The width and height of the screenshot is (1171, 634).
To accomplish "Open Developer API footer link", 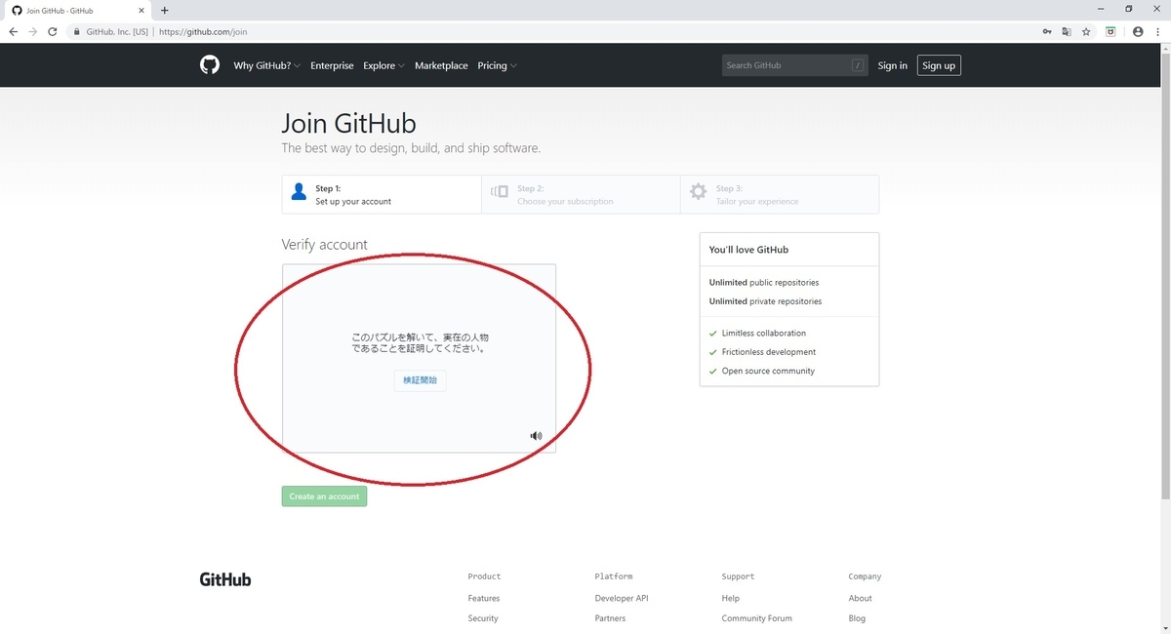I will click(622, 598).
